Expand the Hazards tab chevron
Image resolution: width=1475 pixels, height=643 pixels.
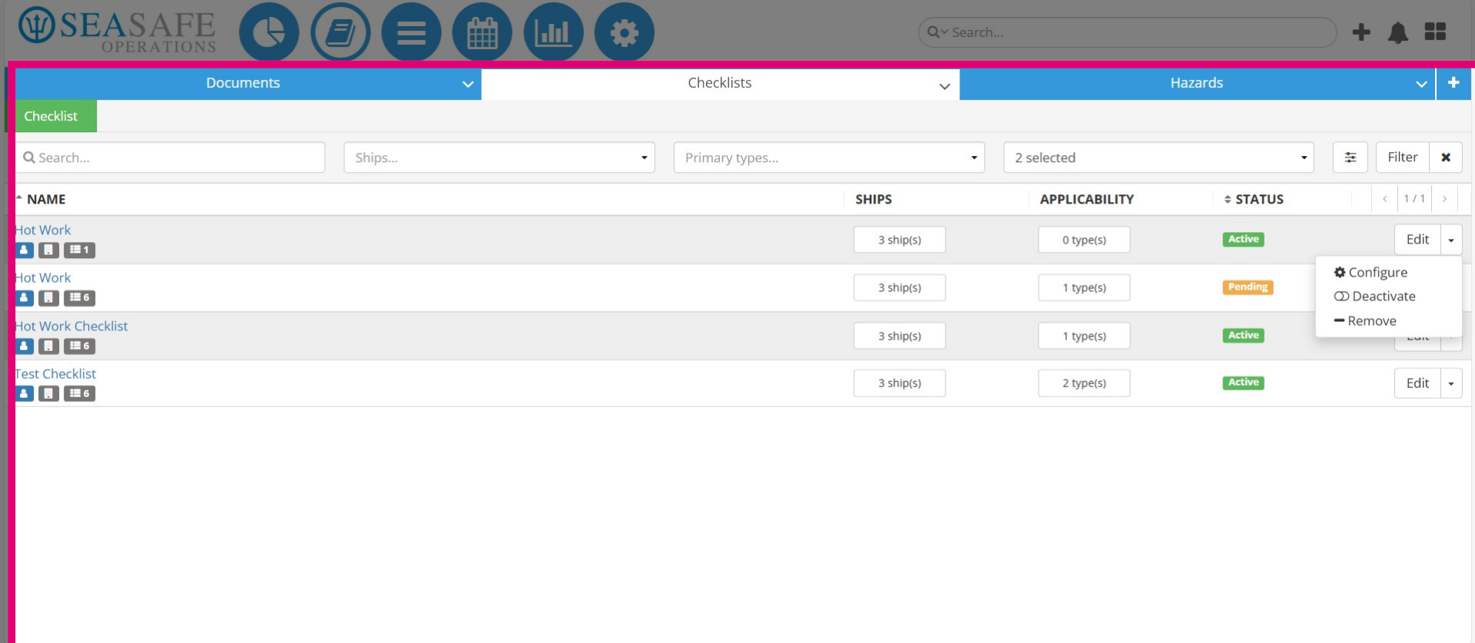1421,85
